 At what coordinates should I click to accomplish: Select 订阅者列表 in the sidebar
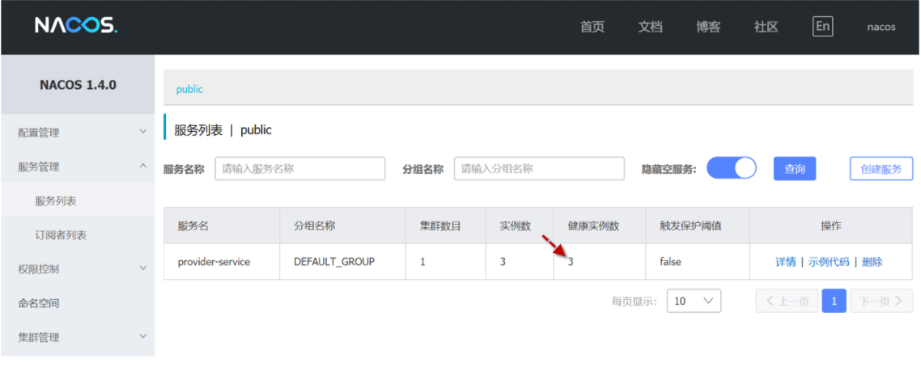coord(79,235)
